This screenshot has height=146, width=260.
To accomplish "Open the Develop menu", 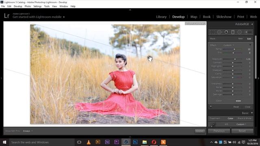I will (x=18, y=6).
